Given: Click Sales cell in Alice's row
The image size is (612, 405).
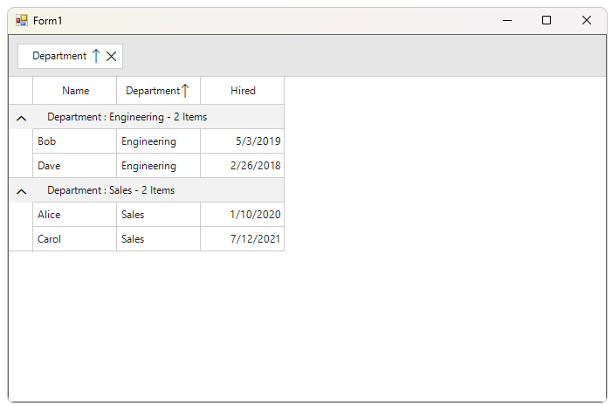Looking at the screenshot, I should [158, 215].
